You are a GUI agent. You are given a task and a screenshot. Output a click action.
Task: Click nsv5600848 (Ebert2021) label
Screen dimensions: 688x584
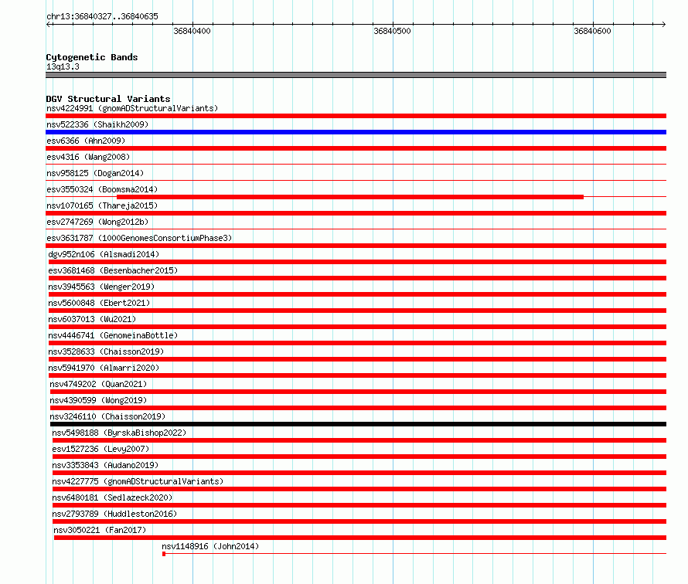[x=99, y=303]
